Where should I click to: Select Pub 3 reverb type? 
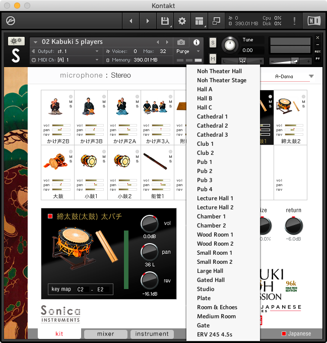click(x=205, y=180)
